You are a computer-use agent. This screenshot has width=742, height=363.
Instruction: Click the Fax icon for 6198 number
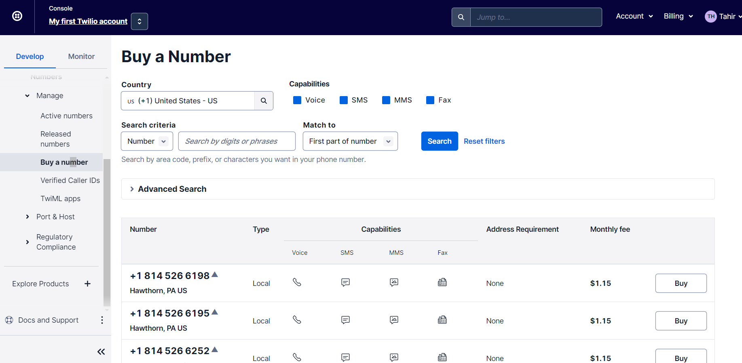tap(442, 282)
